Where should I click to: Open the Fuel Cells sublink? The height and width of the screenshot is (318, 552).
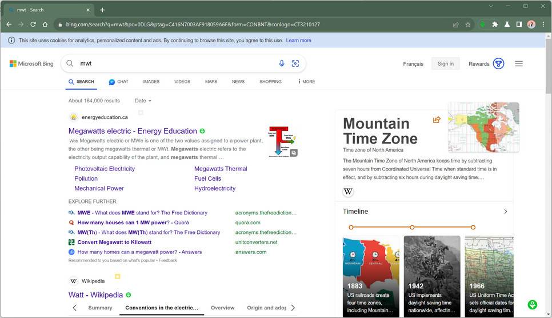(207, 179)
